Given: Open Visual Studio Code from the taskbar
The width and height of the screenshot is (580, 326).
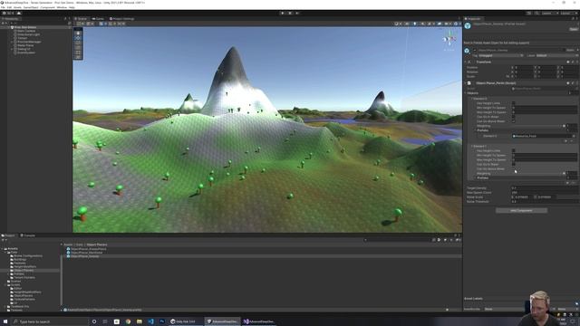Looking at the screenshot, I should (x=150, y=321).
